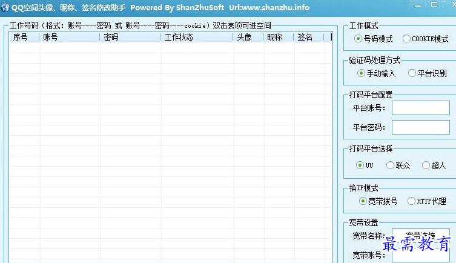Maximize the QQ空间 helper window
This screenshot has width=456, height=263.
(434, 4)
